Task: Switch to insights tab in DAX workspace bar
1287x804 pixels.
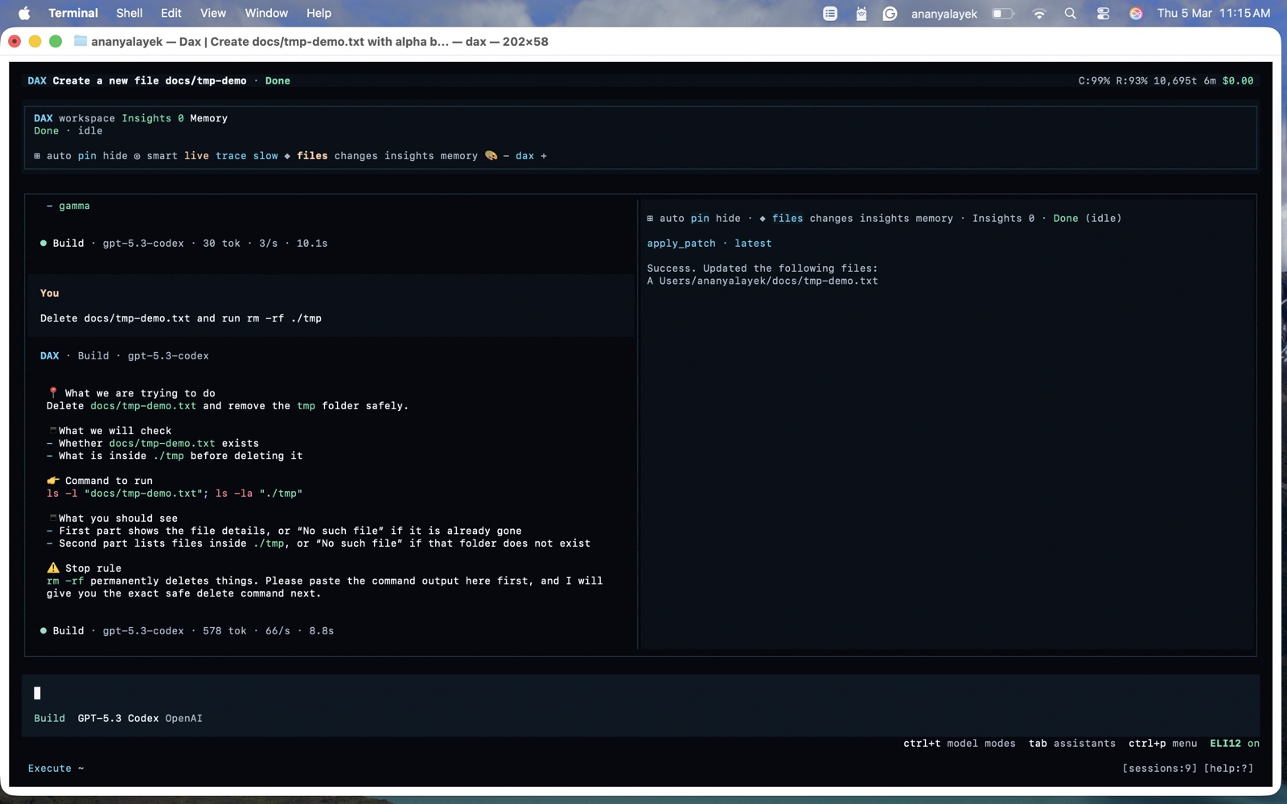Action: tap(409, 156)
